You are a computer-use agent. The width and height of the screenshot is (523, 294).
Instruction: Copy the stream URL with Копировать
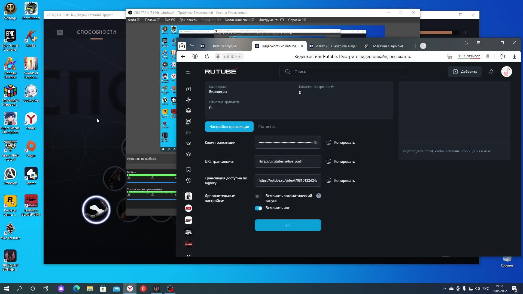coord(340,161)
